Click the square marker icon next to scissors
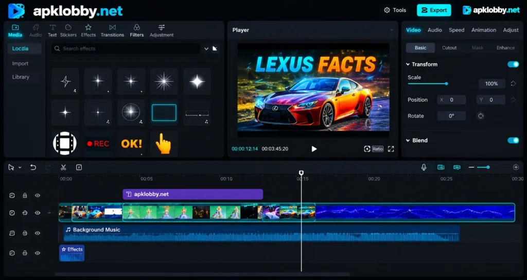Viewport: 527px width, 280px height. (x=79, y=167)
